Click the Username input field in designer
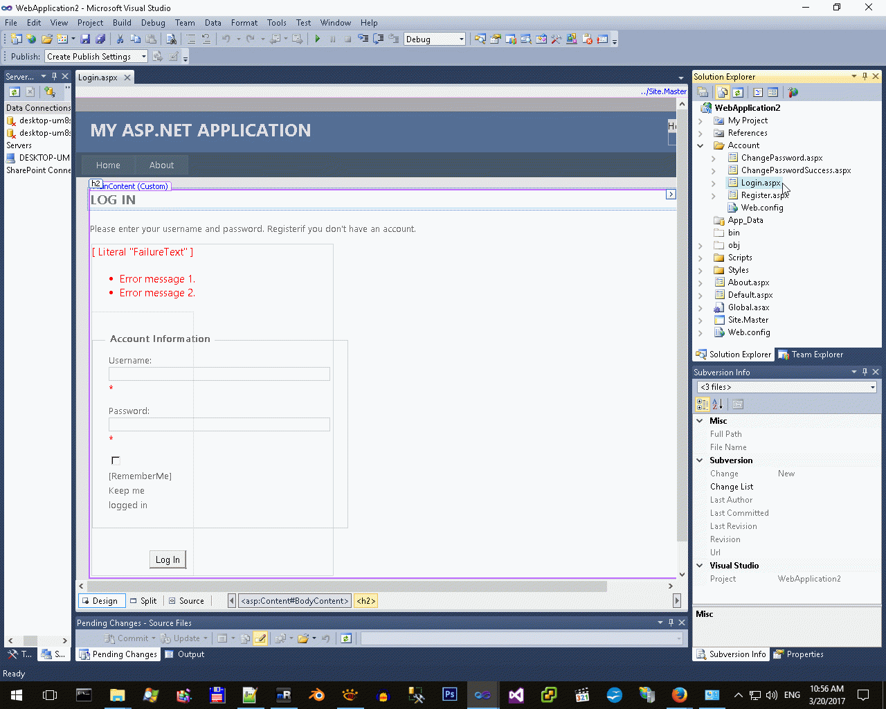This screenshot has width=886, height=709. click(x=219, y=374)
